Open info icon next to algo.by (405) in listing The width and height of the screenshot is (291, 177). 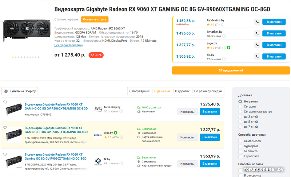click(121, 137)
